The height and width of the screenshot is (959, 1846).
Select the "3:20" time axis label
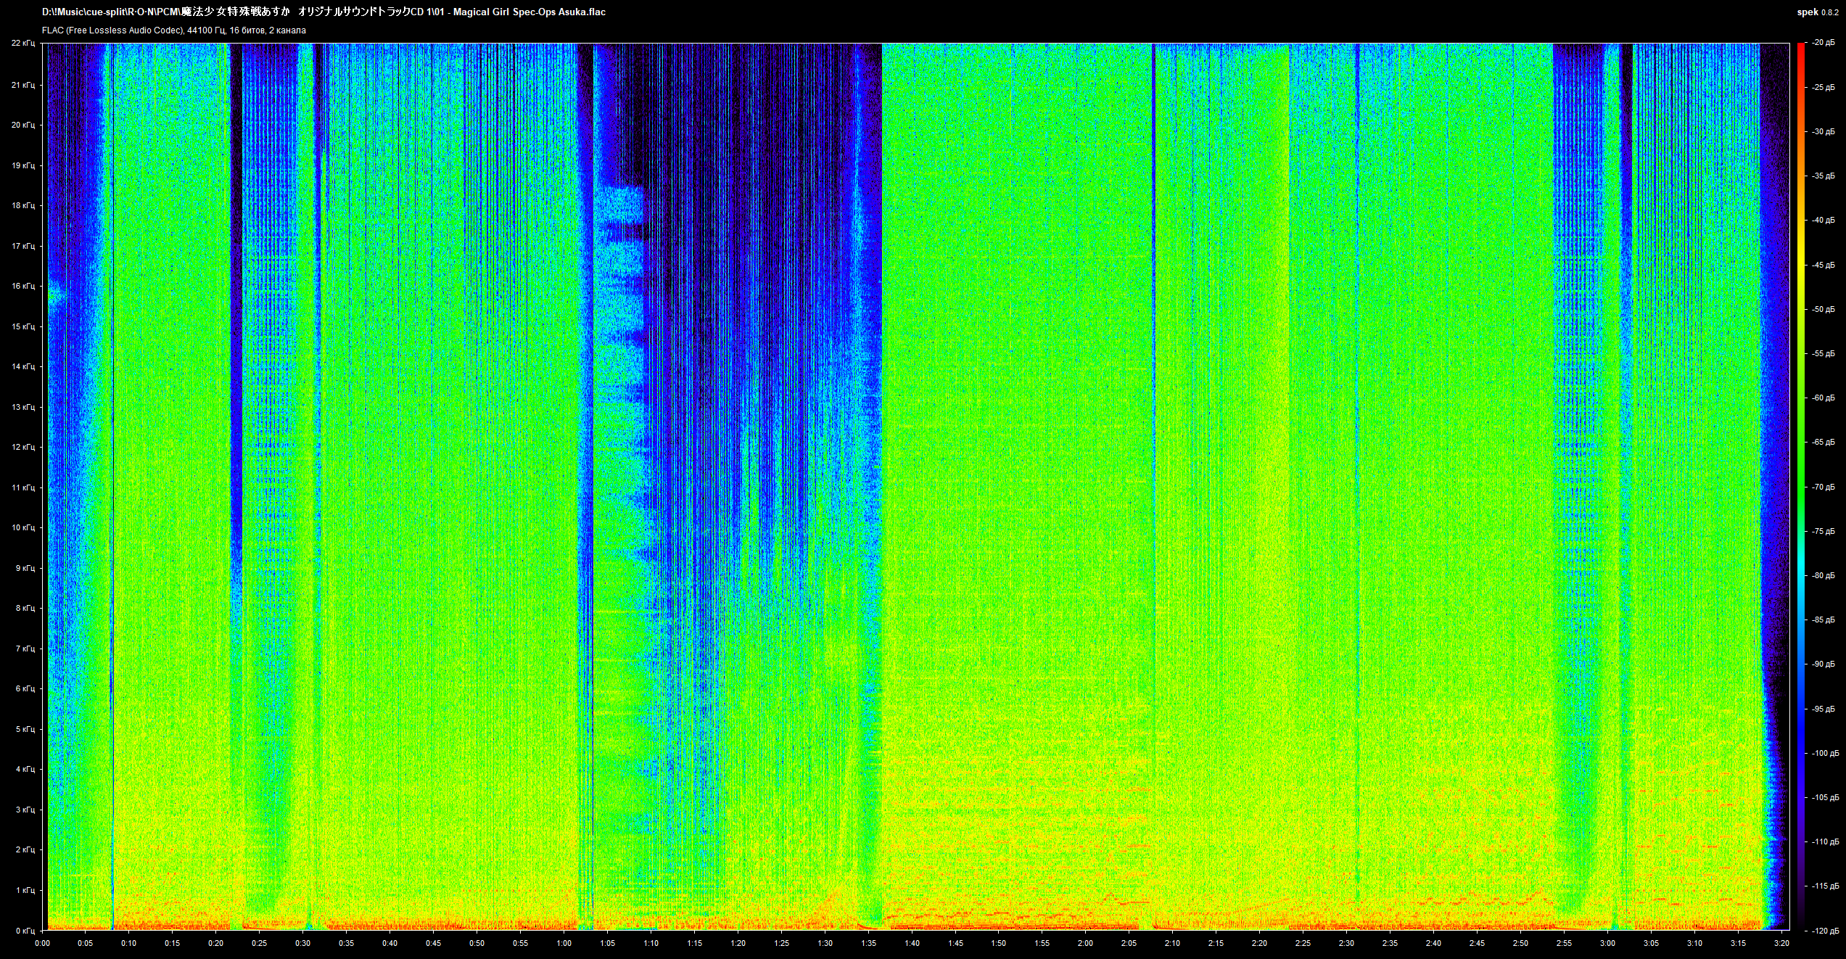[x=1781, y=943]
